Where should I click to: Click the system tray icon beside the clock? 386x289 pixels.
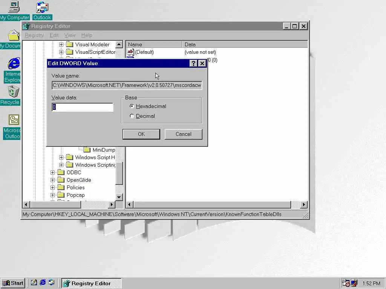354,283
